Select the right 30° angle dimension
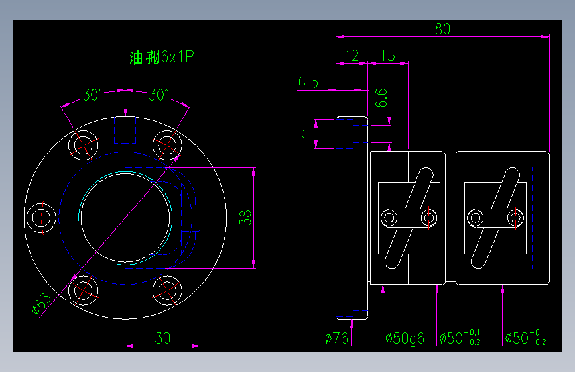 pyautogui.click(x=159, y=95)
